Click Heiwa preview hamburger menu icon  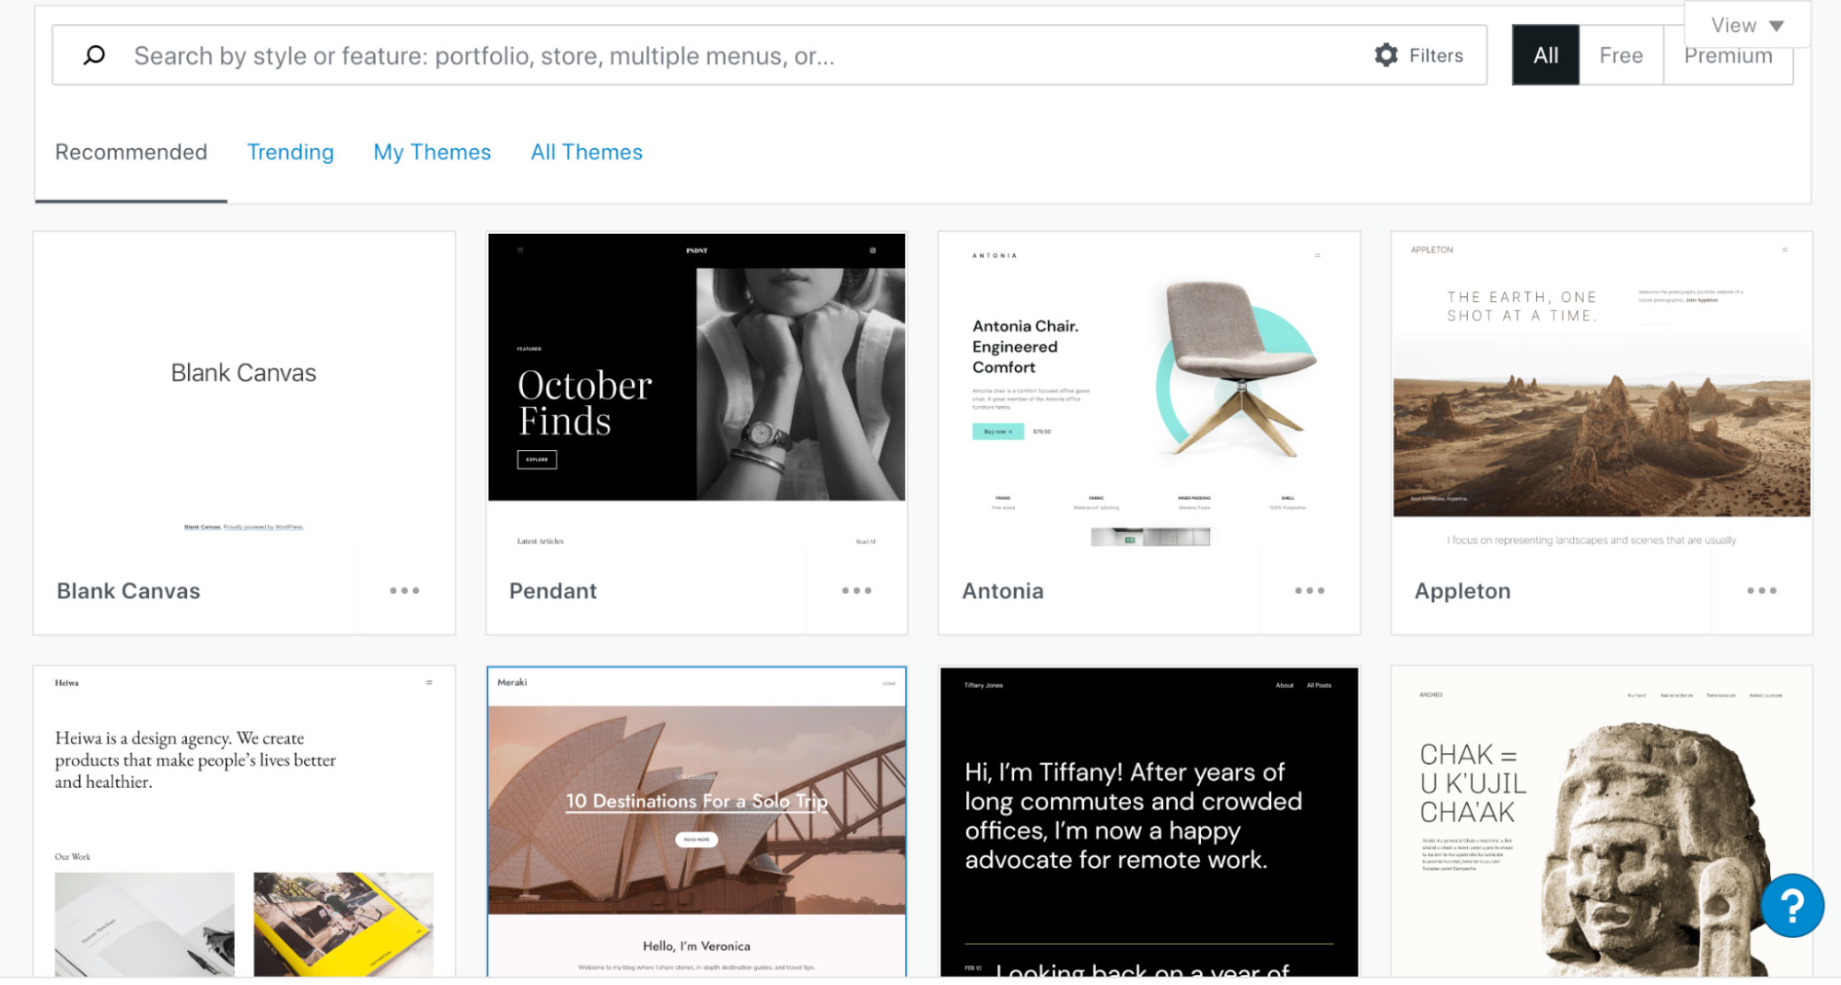click(x=429, y=682)
